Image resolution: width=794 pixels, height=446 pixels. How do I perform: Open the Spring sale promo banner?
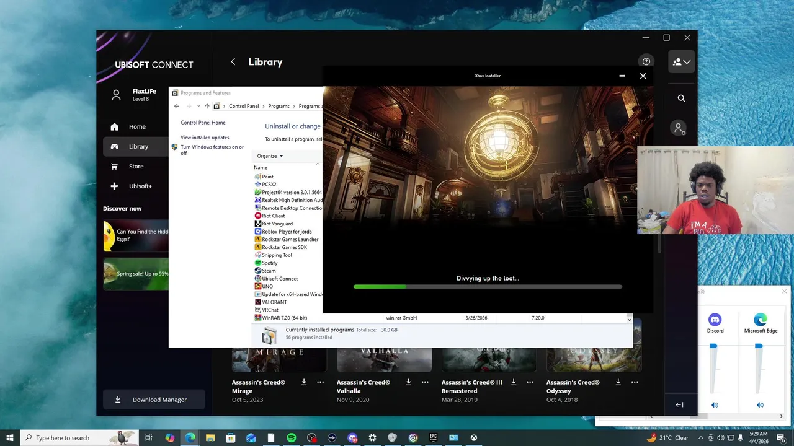pyautogui.click(x=136, y=274)
